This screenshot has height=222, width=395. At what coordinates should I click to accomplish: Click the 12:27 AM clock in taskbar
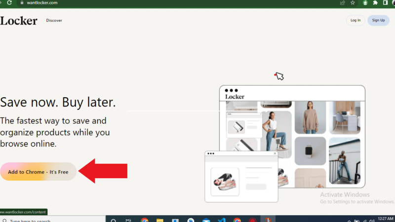(386, 219)
